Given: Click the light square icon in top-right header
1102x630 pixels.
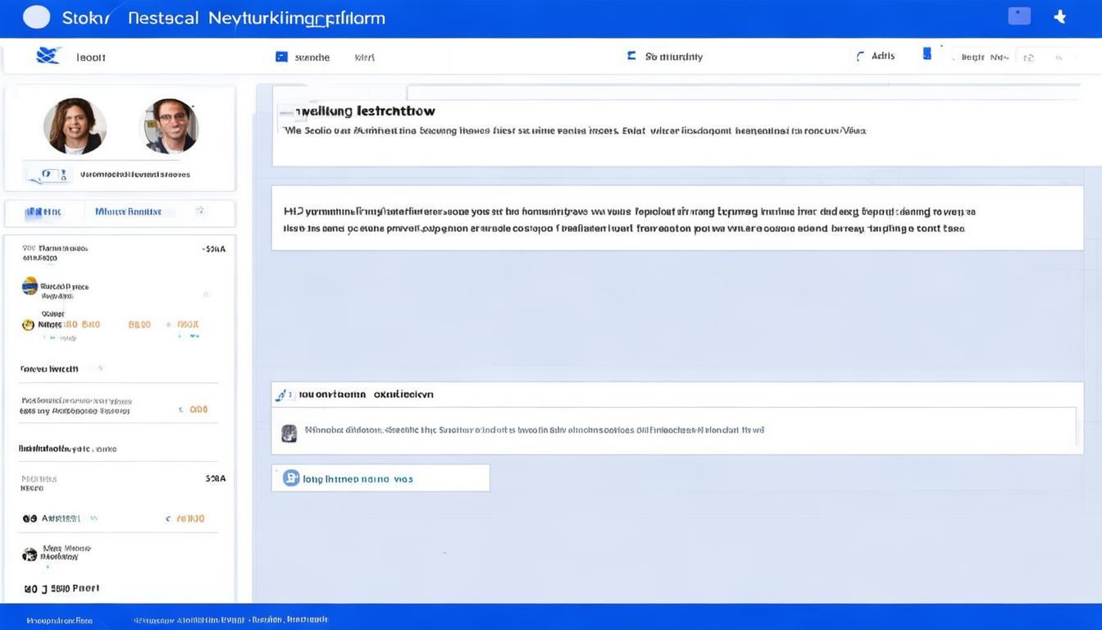Looking at the screenshot, I should pos(1019,16).
